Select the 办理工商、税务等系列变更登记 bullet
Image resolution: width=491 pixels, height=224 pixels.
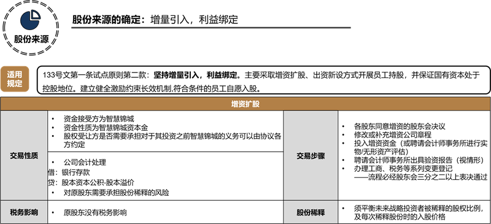pyautogui.click(x=403, y=168)
